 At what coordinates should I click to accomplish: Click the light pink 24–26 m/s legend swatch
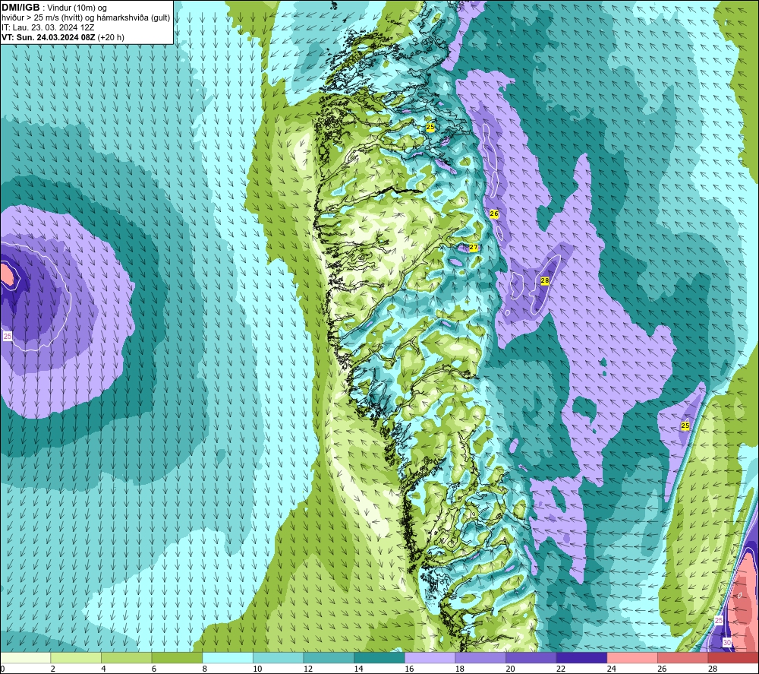632,657
